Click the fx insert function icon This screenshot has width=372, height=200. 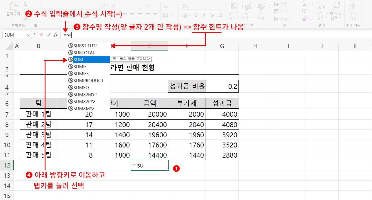[x=55, y=35]
